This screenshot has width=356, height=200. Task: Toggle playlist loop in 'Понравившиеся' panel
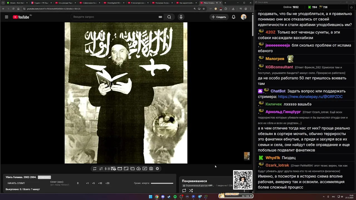pyautogui.click(x=184, y=191)
